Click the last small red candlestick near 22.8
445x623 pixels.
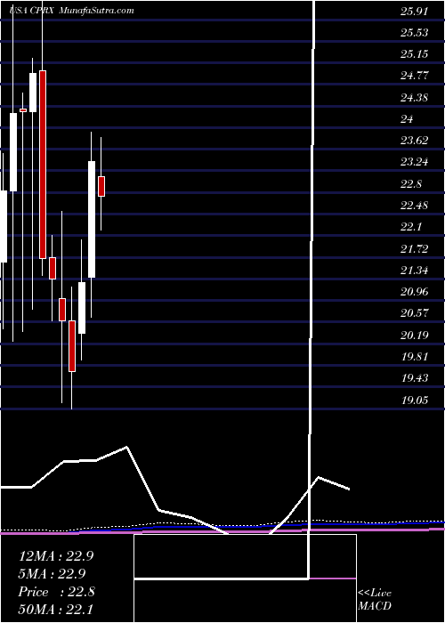point(101,186)
